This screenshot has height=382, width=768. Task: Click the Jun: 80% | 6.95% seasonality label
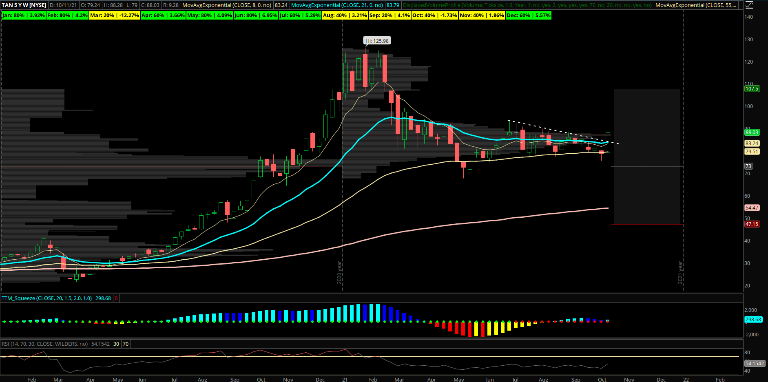point(256,15)
